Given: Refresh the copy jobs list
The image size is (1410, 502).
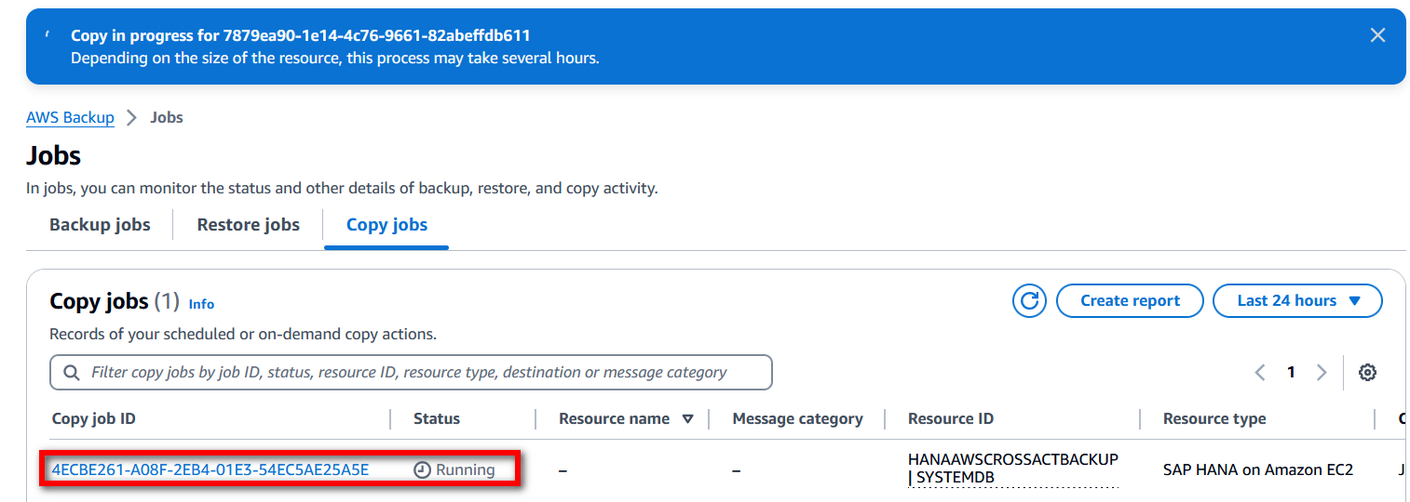Looking at the screenshot, I should click(1029, 300).
